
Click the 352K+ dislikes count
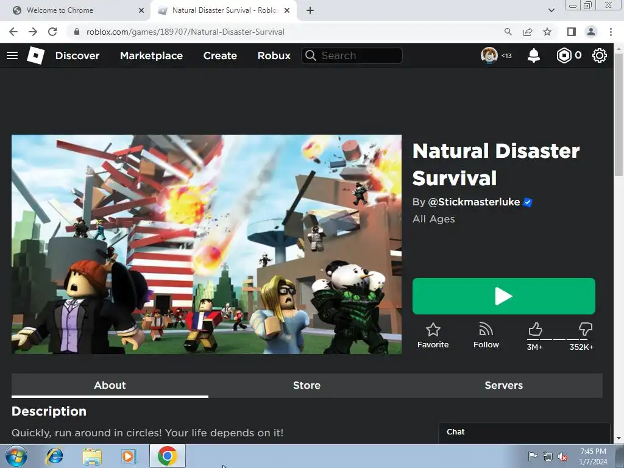click(x=581, y=347)
